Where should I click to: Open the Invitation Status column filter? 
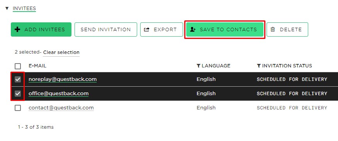point(284,66)
